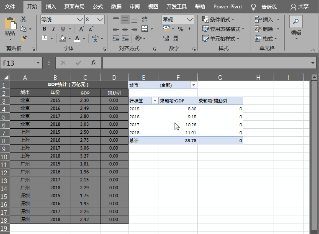
Task: Select the Format Painter brush
Action: (23, 38)
